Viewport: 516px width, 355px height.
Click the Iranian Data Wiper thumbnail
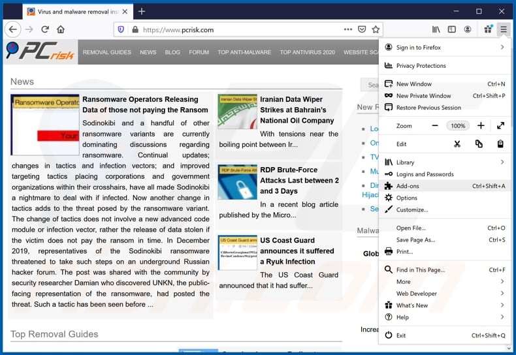237,112
